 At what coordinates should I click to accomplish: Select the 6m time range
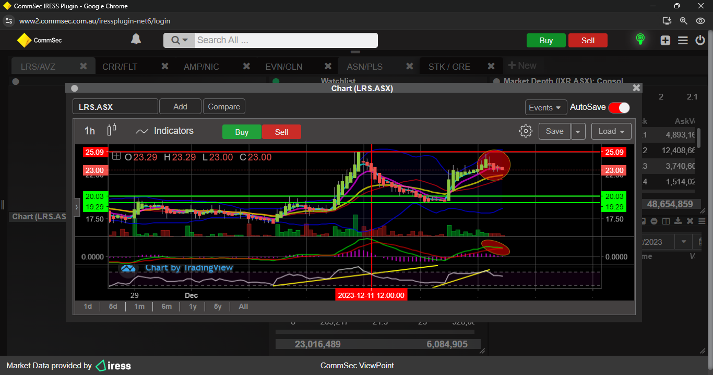(167, 306)
